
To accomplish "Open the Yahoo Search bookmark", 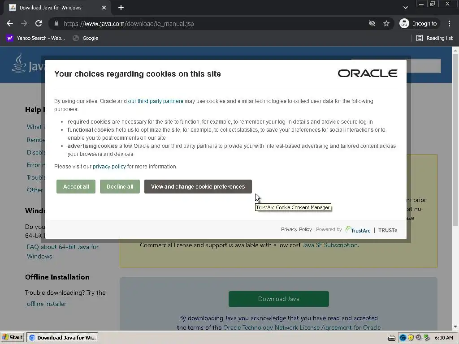I will 35,38.
